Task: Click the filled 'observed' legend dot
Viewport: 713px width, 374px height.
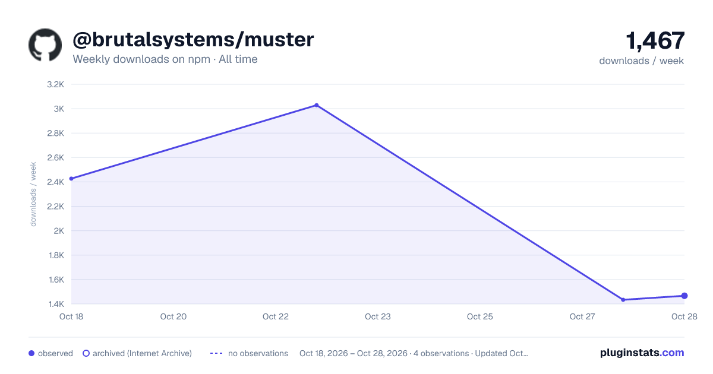Action: pos(31,353)
